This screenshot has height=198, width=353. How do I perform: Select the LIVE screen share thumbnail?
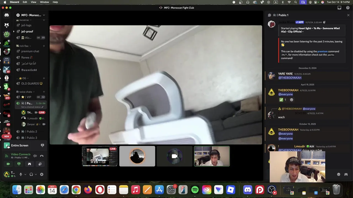[100, 156]
